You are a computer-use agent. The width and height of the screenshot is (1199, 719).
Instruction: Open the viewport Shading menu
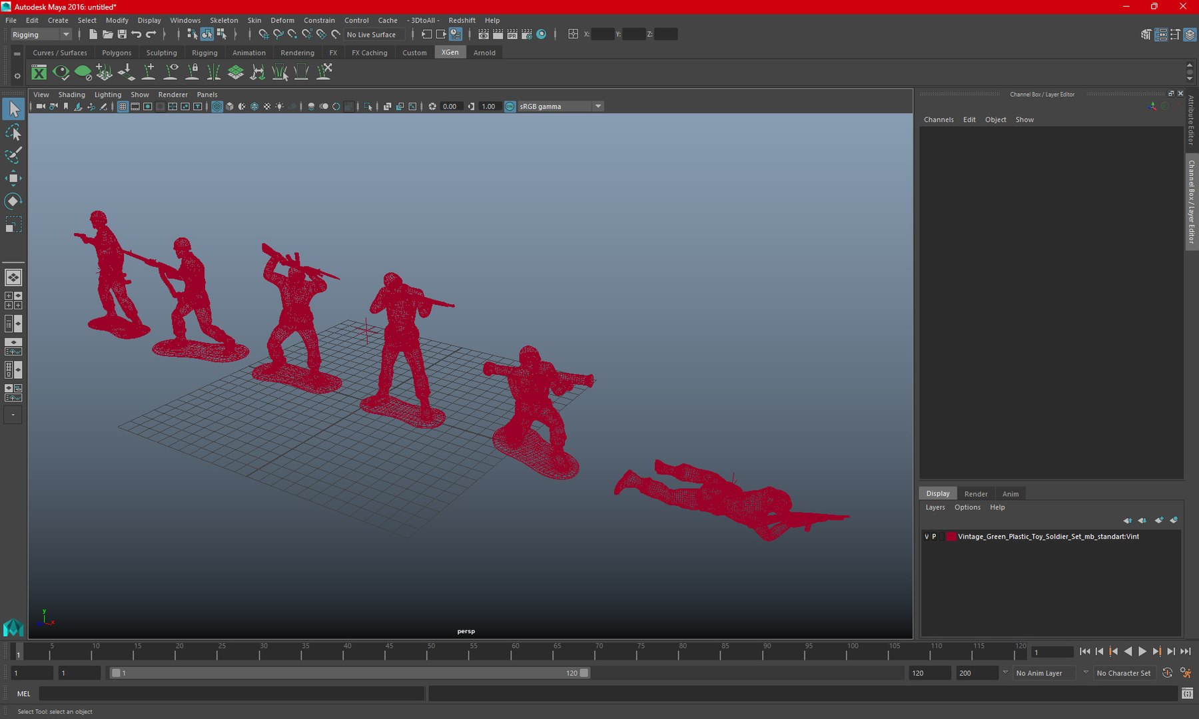(71, 95)
